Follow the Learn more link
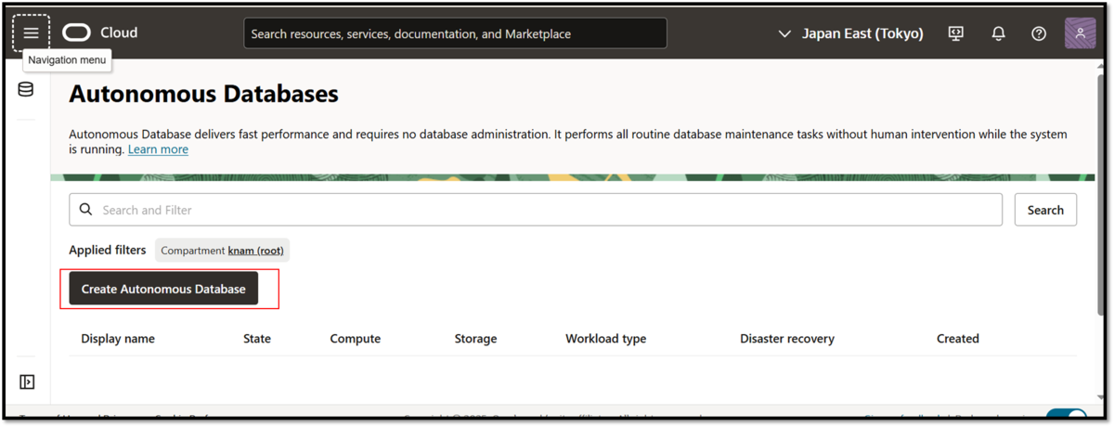 pos(158,149)
